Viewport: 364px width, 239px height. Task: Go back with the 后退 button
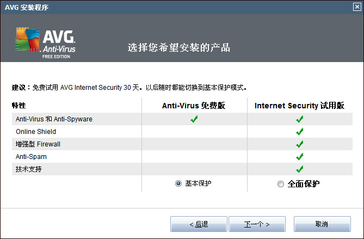198,224
